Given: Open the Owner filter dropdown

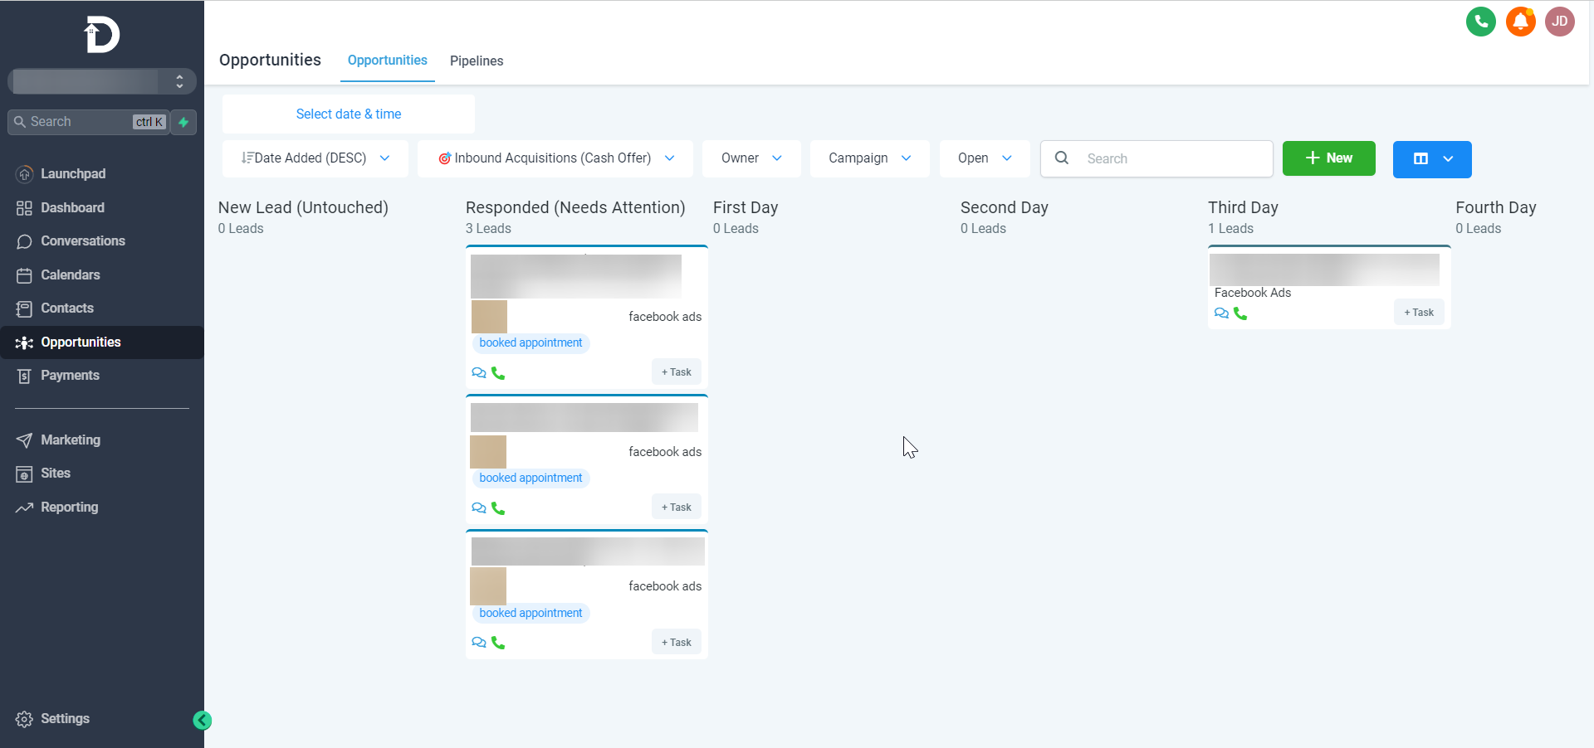Looking at the screenshot, I should click(751, 158).
